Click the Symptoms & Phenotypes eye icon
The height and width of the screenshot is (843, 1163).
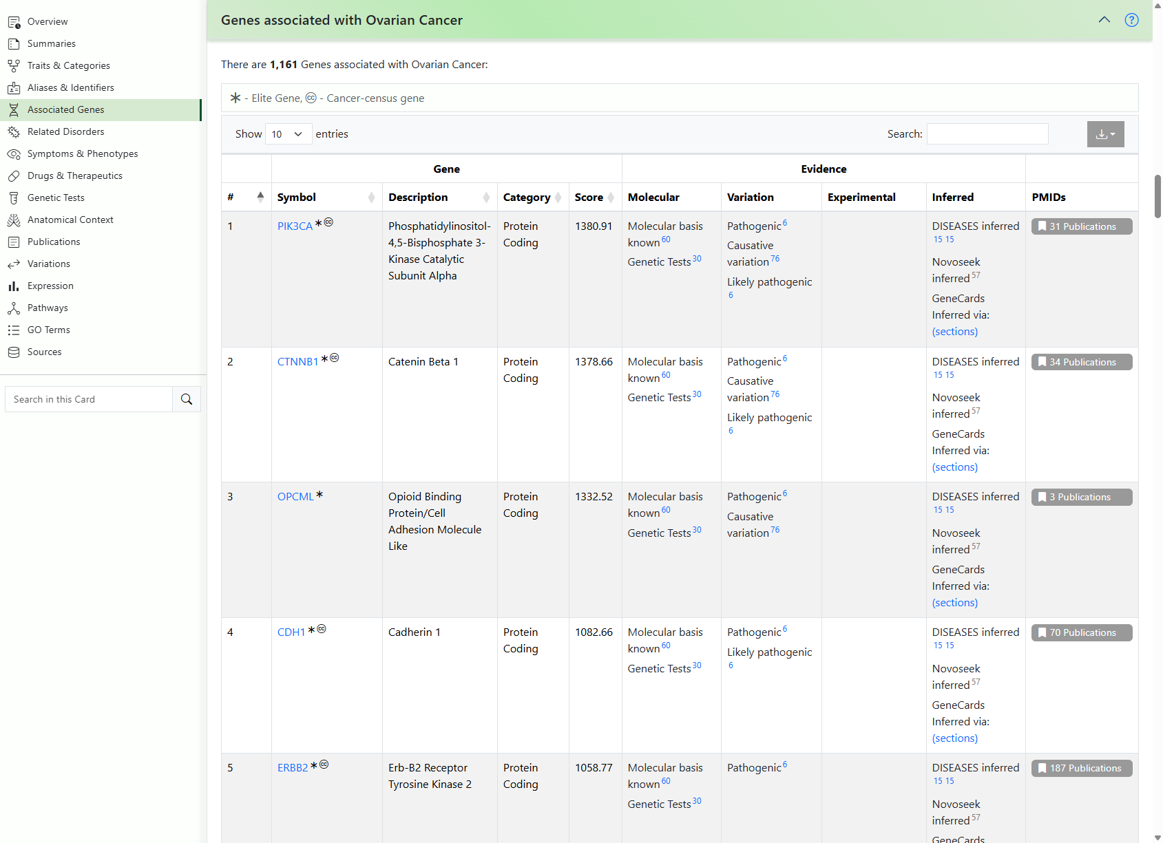click(14, 153)
